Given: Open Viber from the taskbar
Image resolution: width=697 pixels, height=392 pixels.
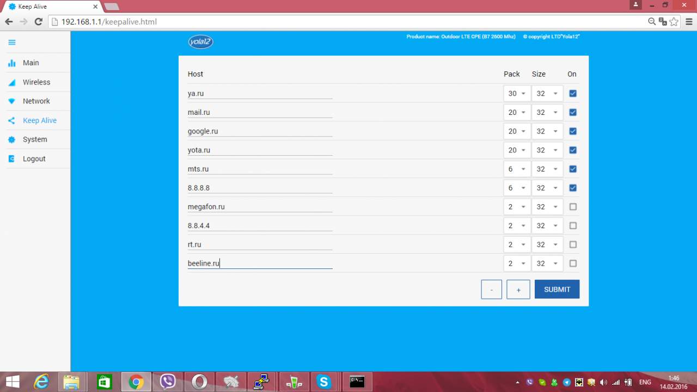Looking at the screenshot, I should pyautogui.click(x=168, y=382).
